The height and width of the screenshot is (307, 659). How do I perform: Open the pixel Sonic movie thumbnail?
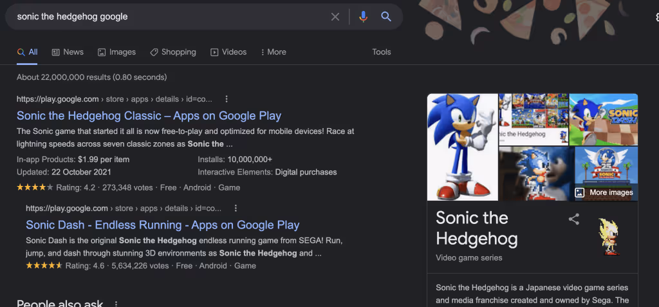click(536, 174)
